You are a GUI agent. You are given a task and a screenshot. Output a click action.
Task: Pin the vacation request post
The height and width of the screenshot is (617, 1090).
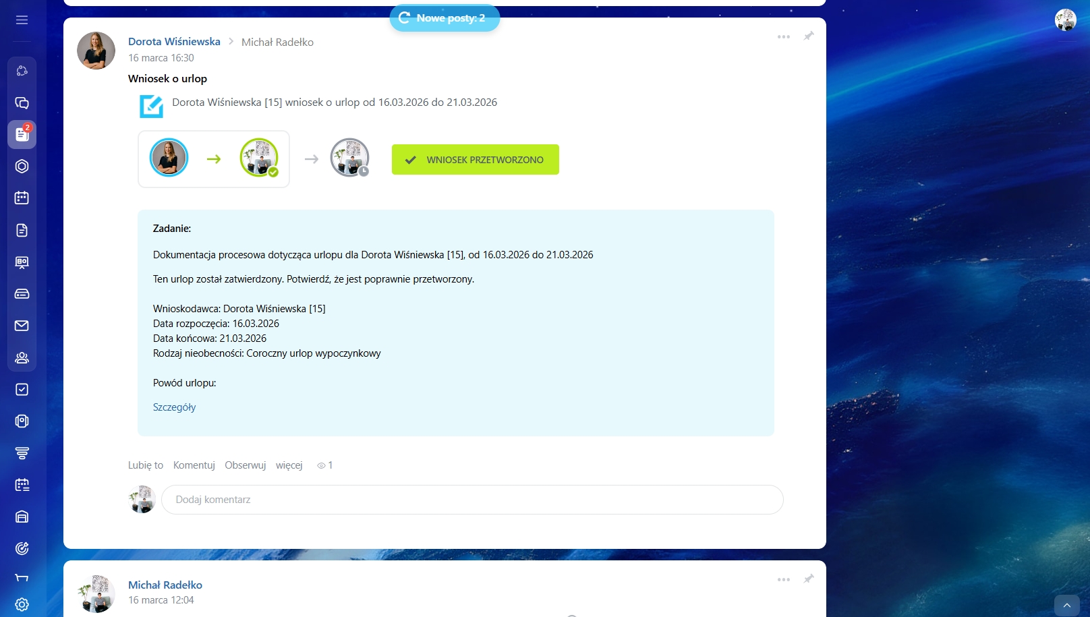coord(808,36)
